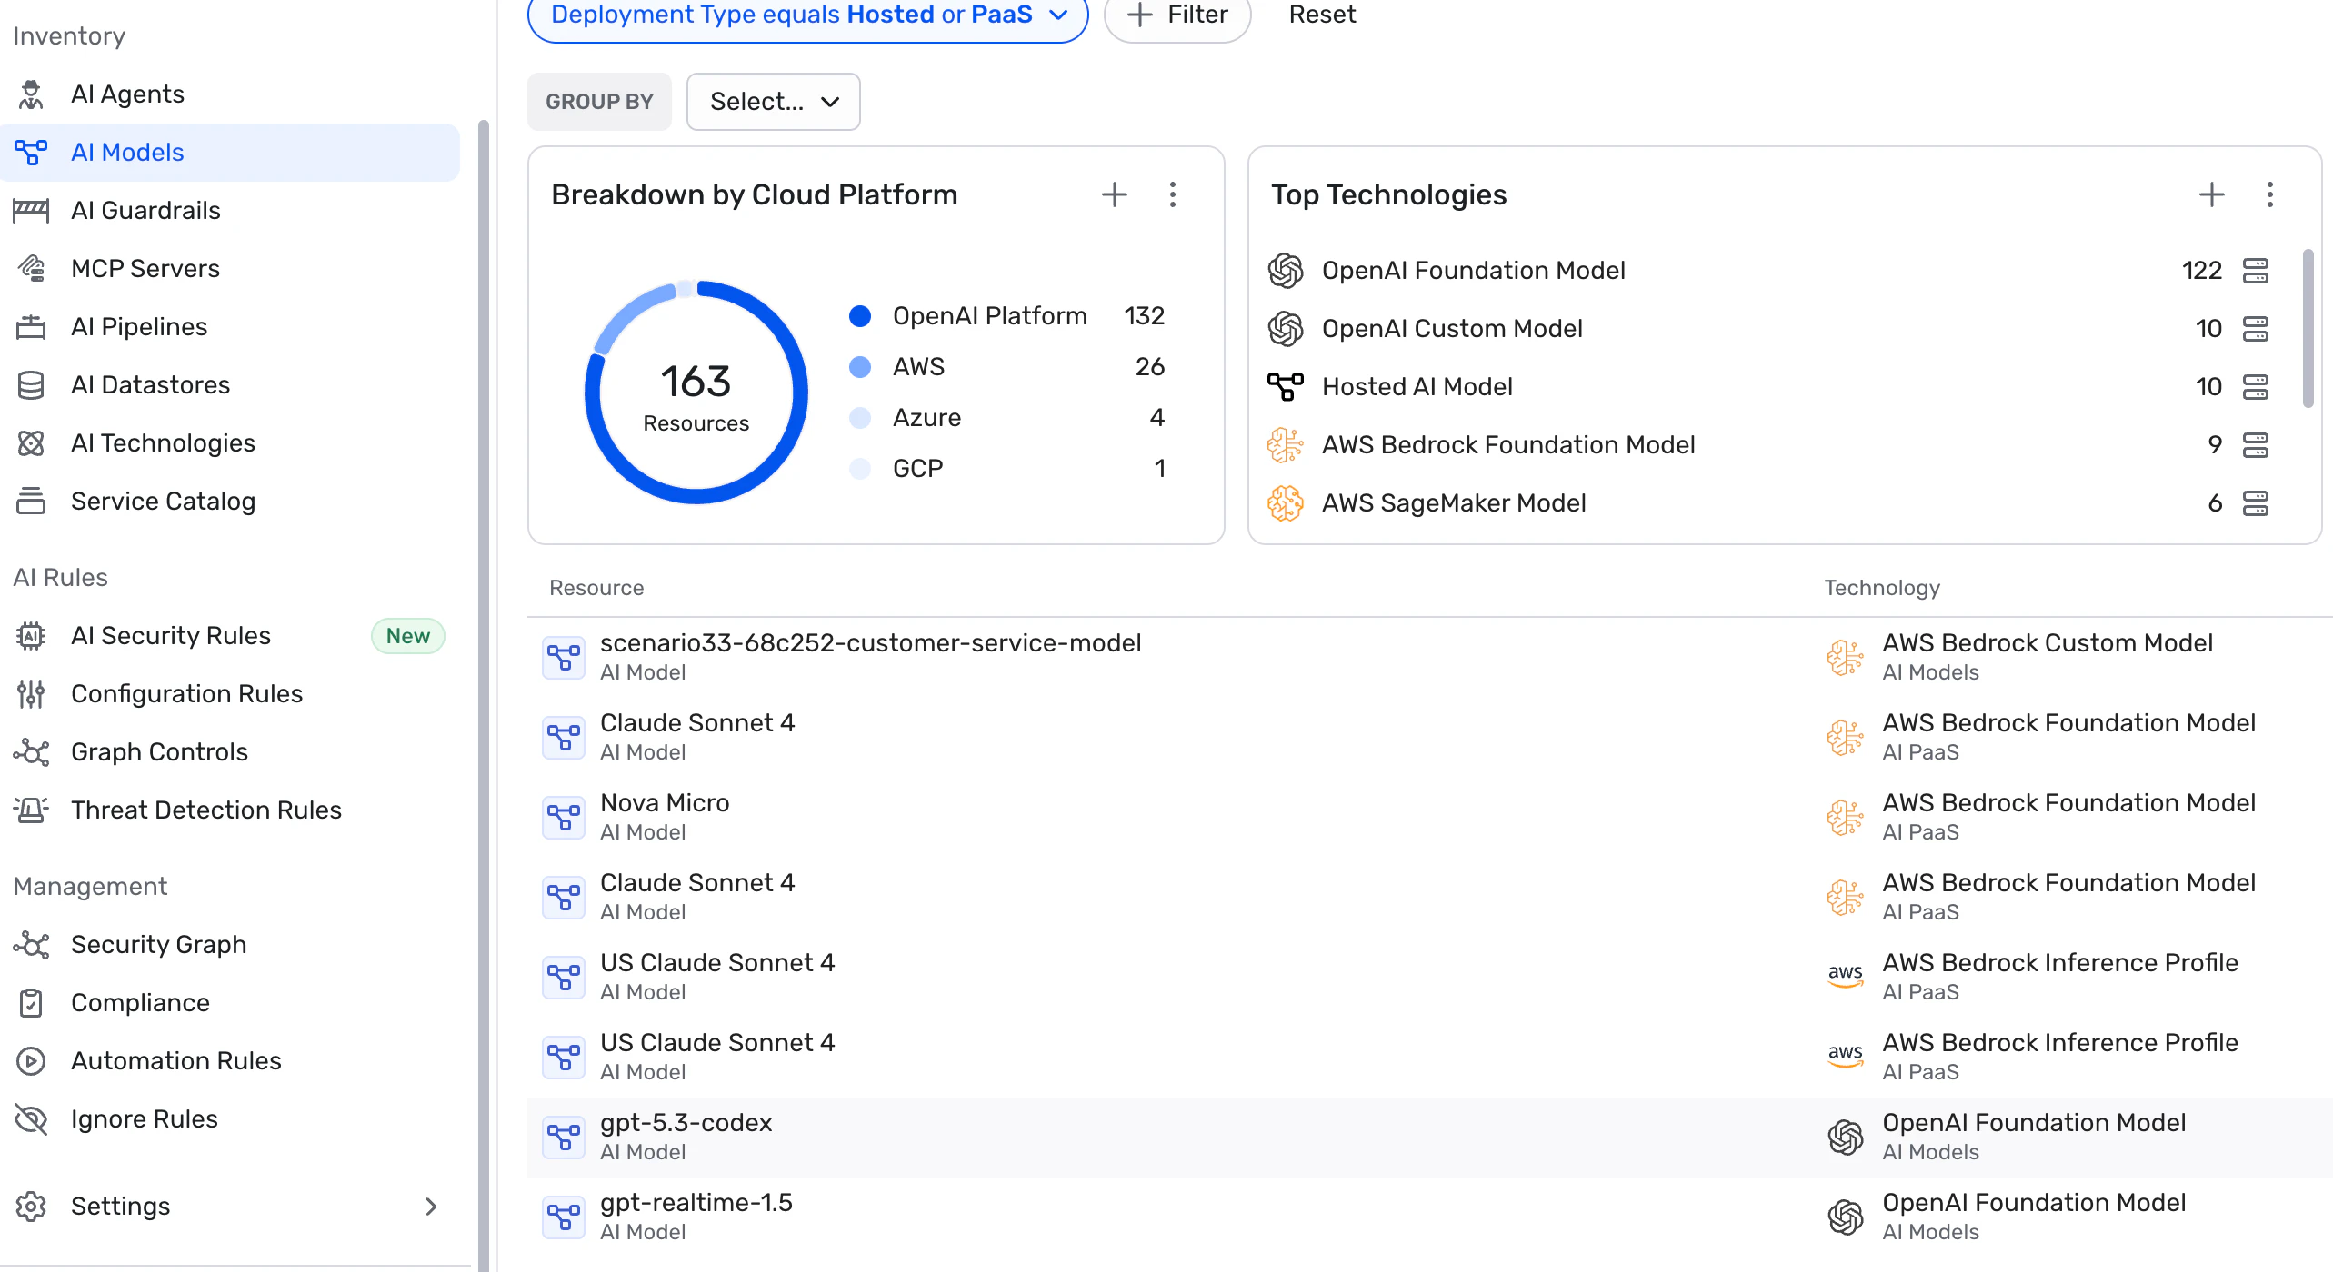Click the add Filter button
The width and height of the screenshot is (2333, 1272).
point(1177,15)
